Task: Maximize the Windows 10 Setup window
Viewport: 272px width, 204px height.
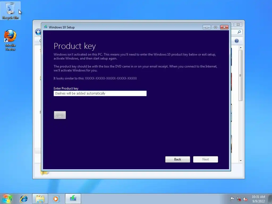Action: [215, 27]
